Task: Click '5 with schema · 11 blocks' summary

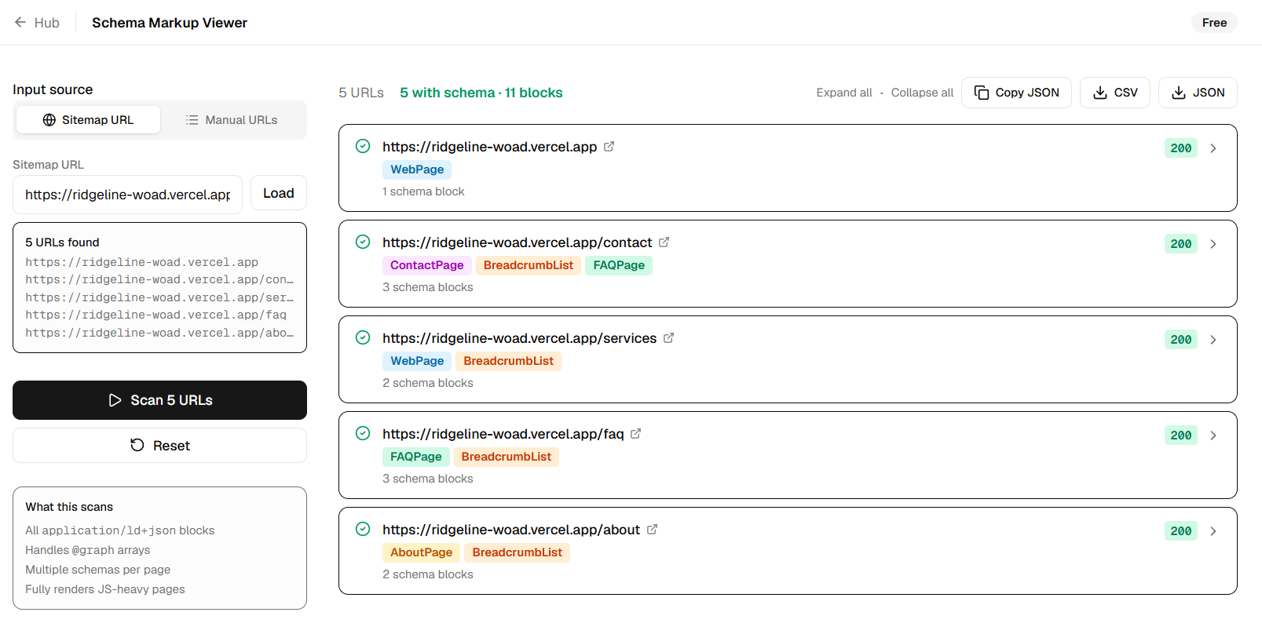Action: [481, 93]
